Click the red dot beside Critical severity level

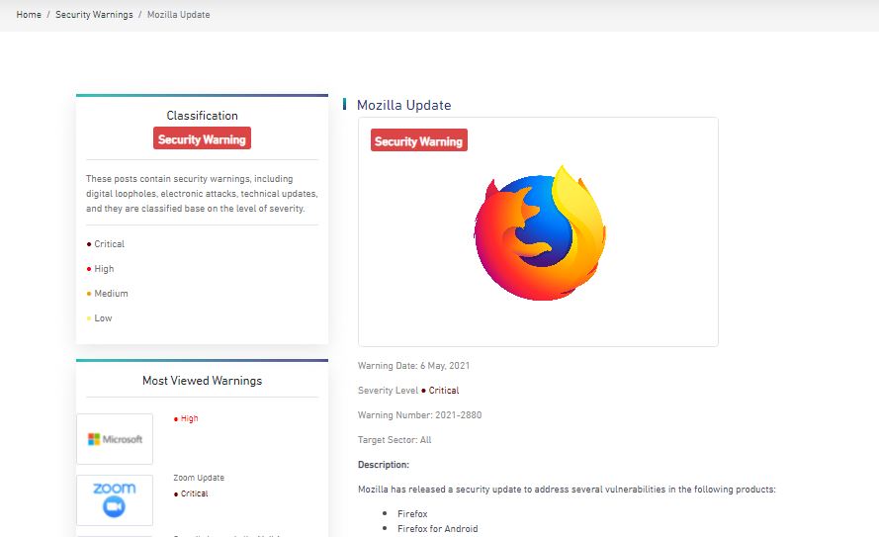[x=423, y=391]
